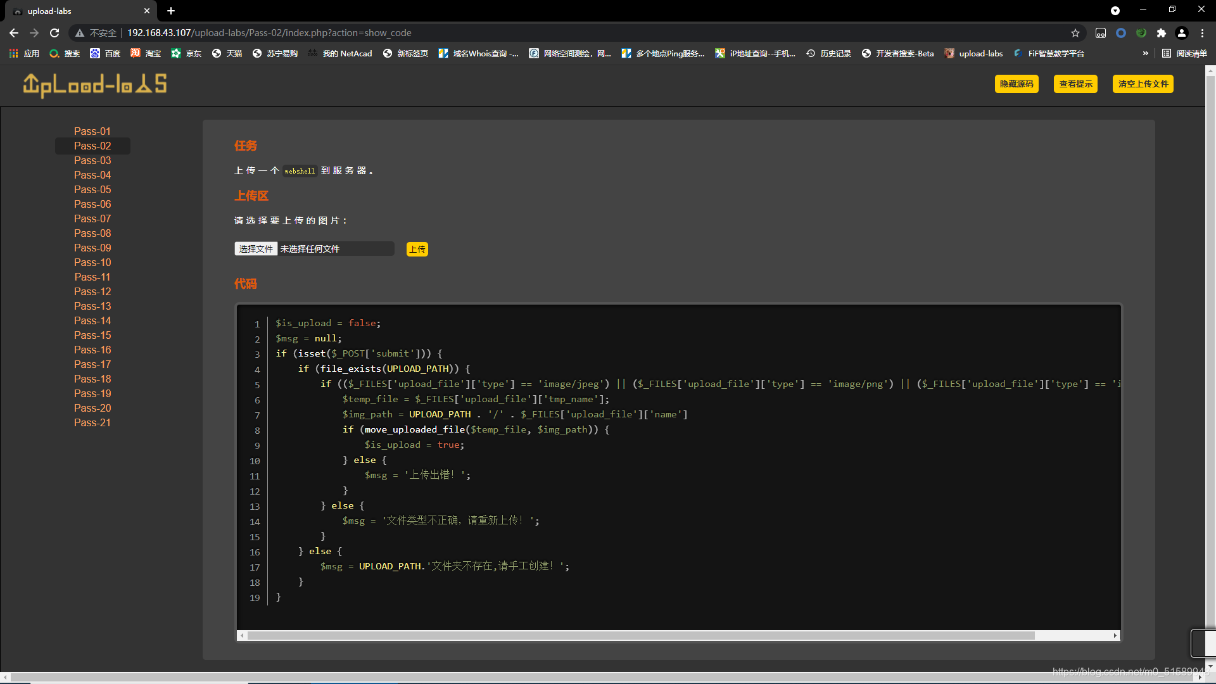Click the 上传 upload button
Viewport: 1216px width, 684px height.
point(417,249)
